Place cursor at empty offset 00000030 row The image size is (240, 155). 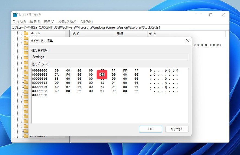[40, 95]
